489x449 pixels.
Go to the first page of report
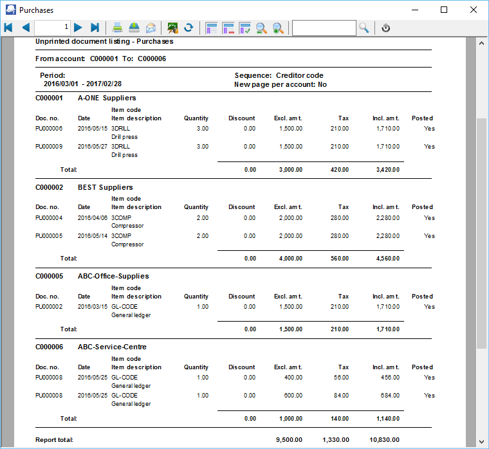click(8, 28)
